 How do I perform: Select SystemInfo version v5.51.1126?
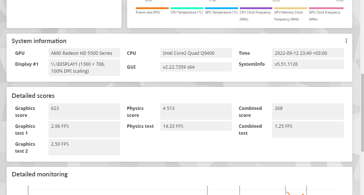[308, 64]
